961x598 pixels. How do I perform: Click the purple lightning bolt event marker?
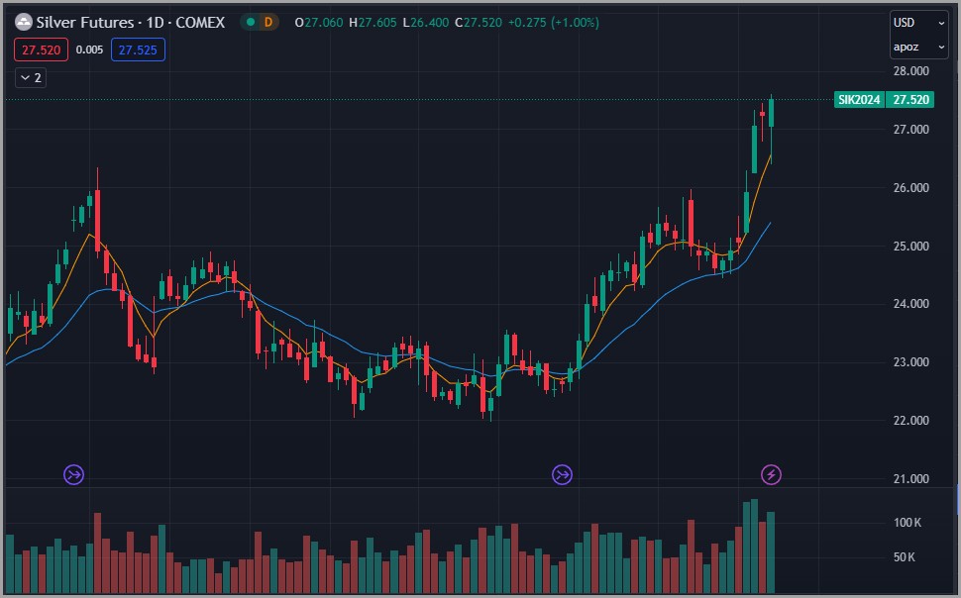point(771,474)
